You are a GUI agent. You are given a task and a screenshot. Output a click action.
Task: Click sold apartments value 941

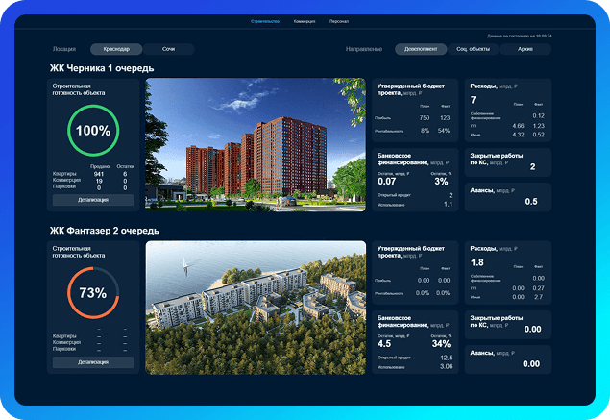[99, 174]
